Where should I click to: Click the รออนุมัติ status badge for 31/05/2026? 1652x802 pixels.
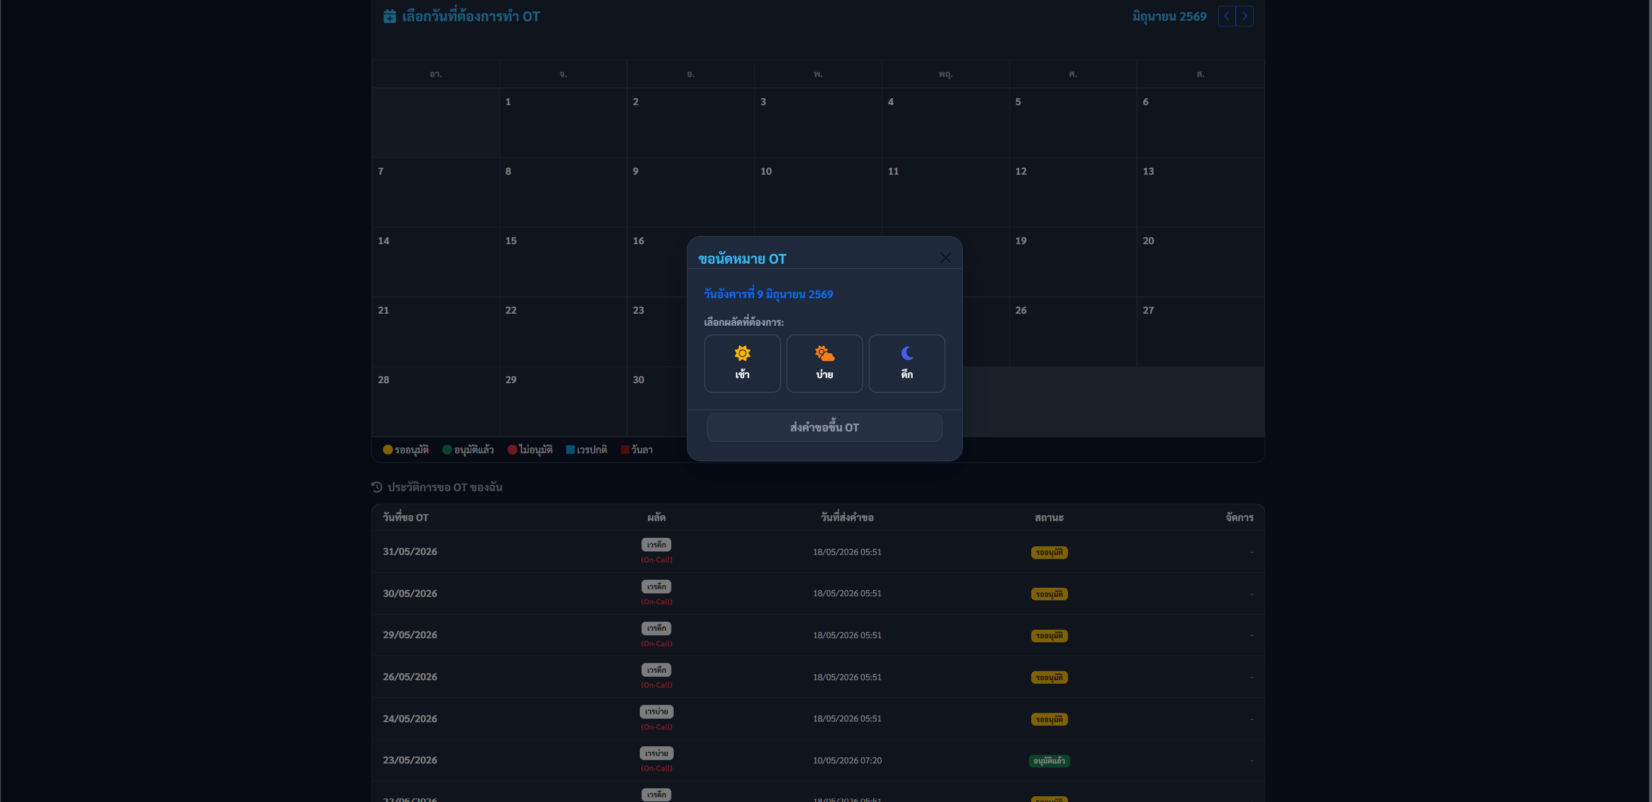1049,552
